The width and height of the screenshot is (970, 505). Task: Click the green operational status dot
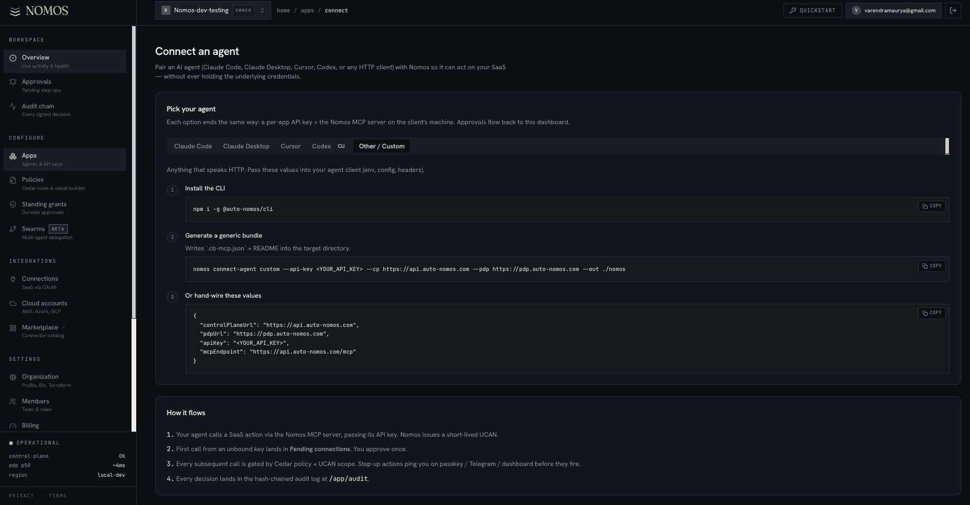[11, 443]
